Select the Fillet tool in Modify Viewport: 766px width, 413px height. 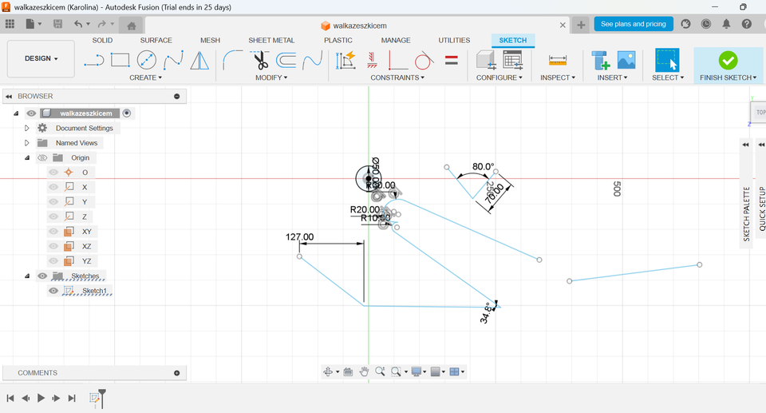pyautogui.click(x=232, y=60)
